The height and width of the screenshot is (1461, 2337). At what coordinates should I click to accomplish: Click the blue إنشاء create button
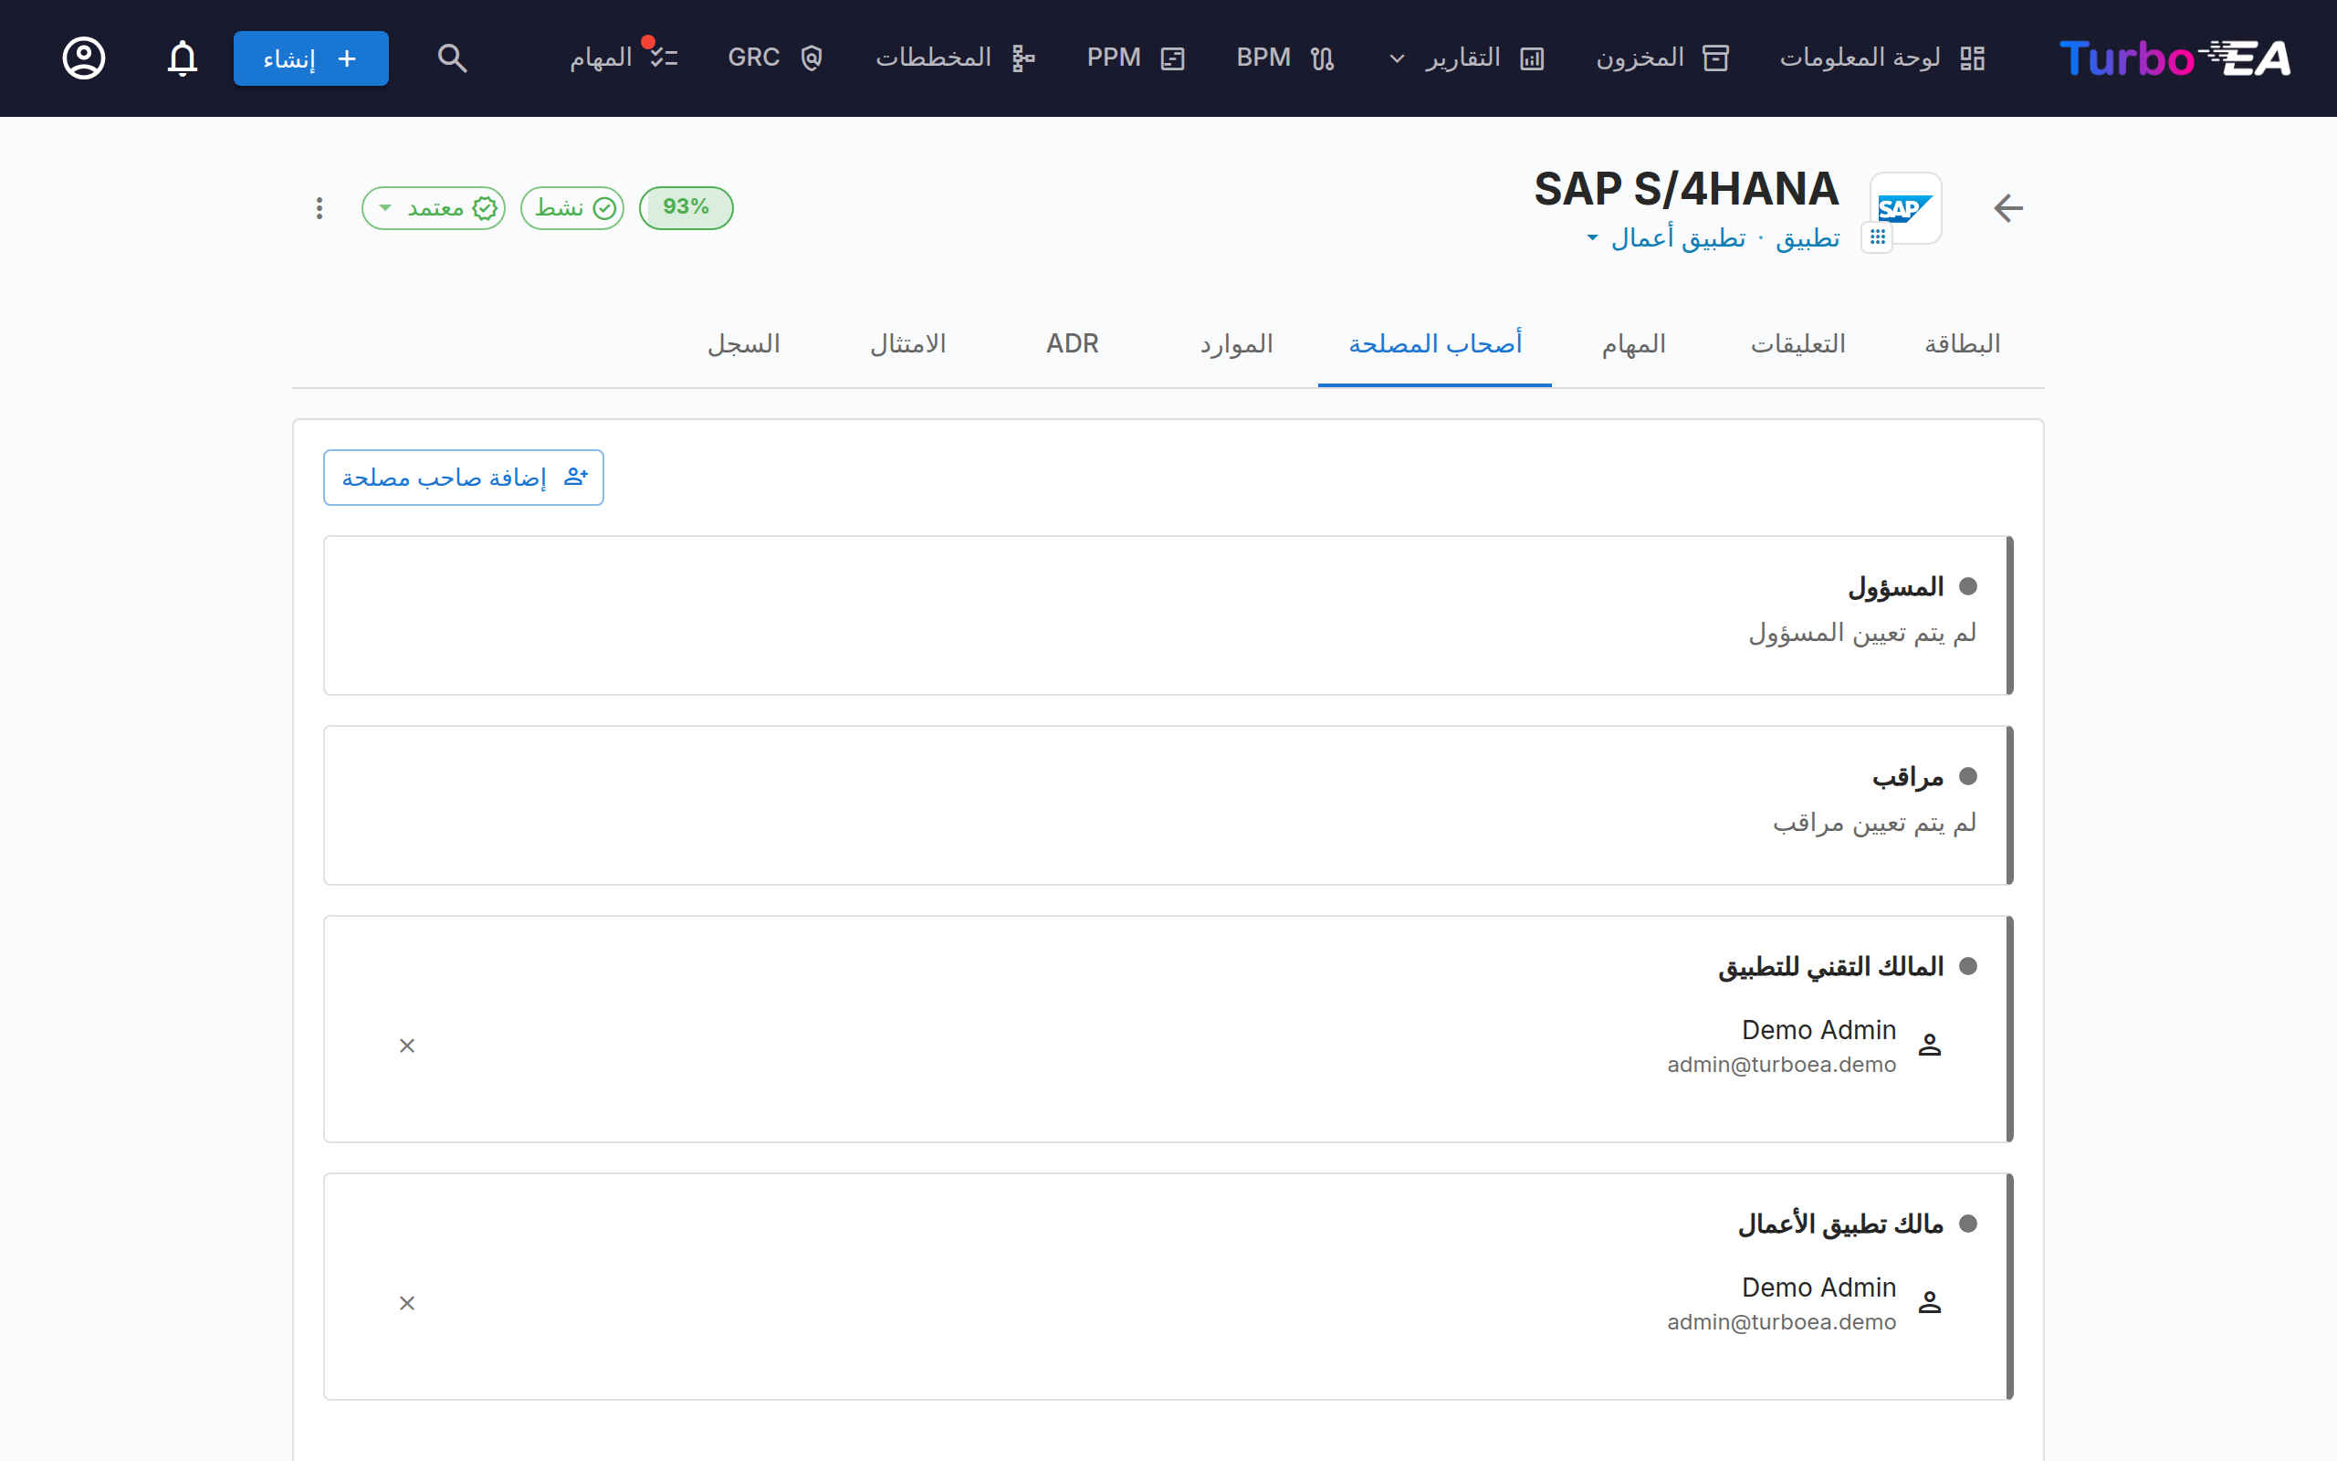[x=311, y=58]
